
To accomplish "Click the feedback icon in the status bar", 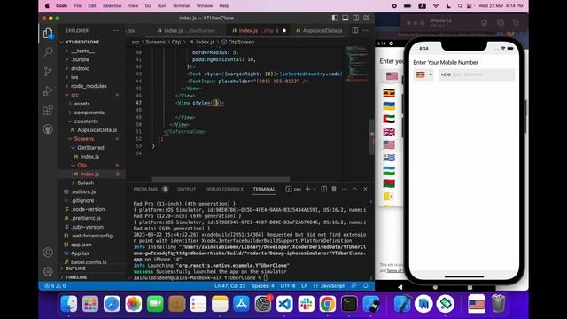I will (354, 285).
